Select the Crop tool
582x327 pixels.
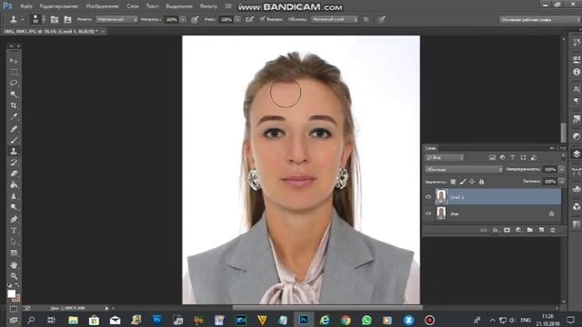(14, 105)
